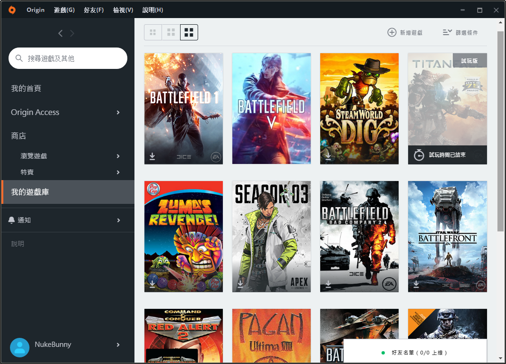This screenshot has height=364, width=506.
Task: Click 篩選條件 filter text
Action: (467, 33)
